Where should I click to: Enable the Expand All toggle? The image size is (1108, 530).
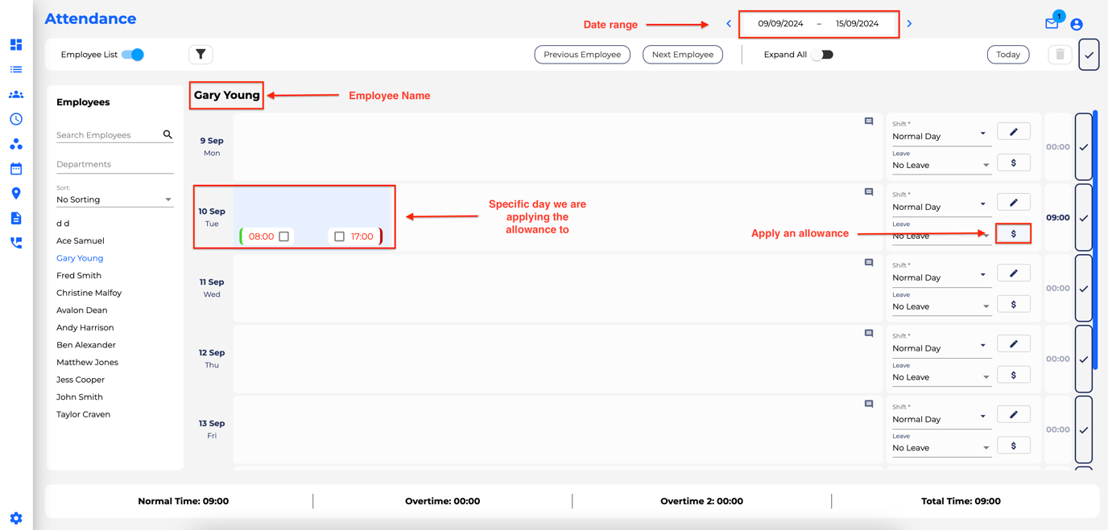pos(822,55)
